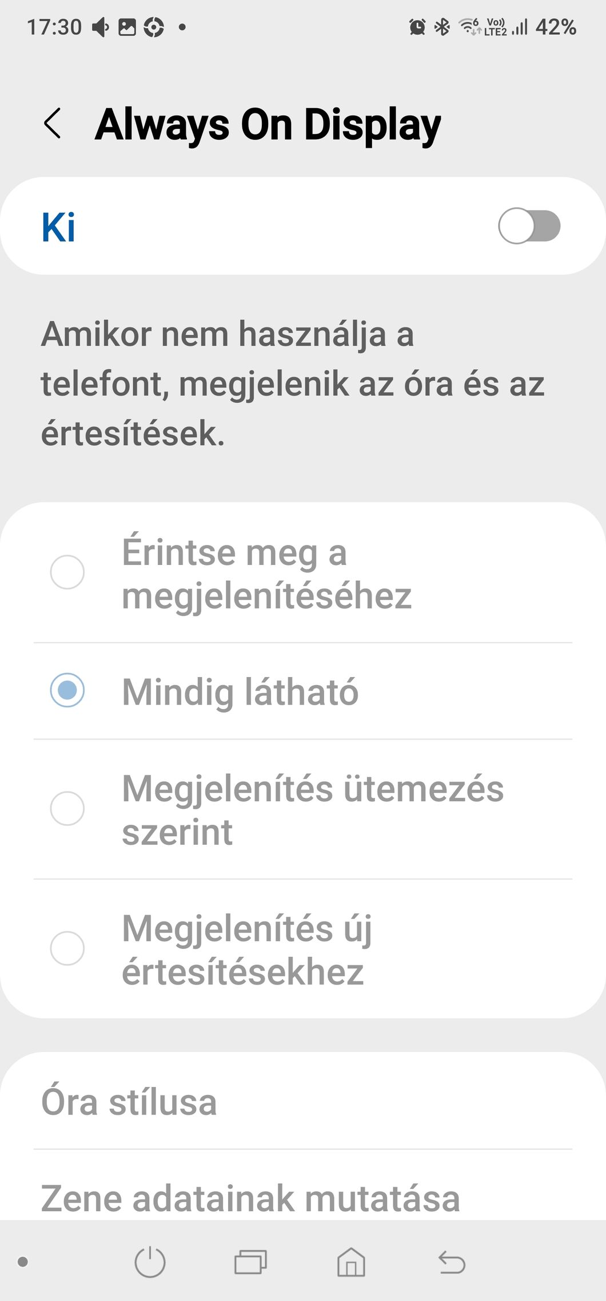Tap the home icon in navigation bar
The height and width of the screenshot is (1301, 606).
pos(351,1262)
